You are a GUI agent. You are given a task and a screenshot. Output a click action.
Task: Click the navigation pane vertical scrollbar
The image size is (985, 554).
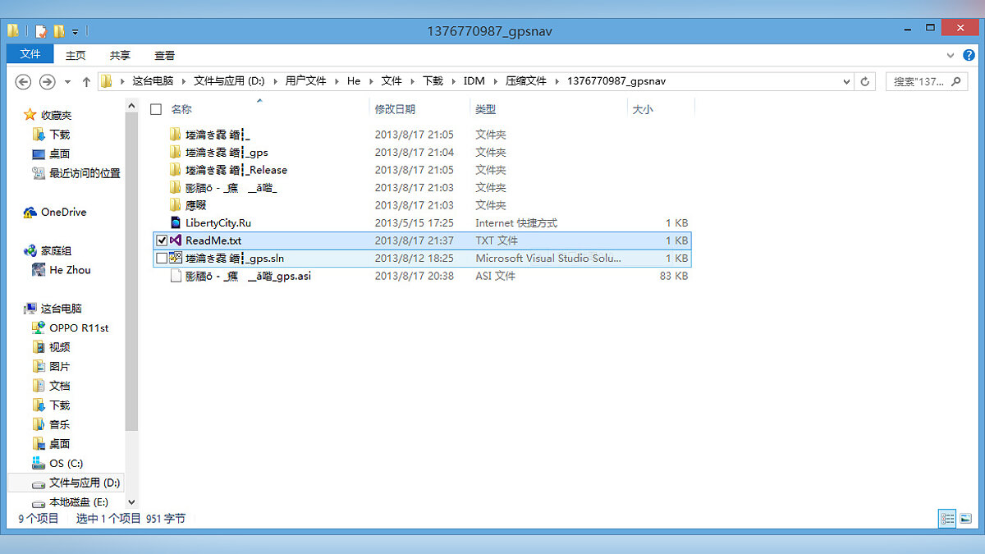(x=131, y=271)
